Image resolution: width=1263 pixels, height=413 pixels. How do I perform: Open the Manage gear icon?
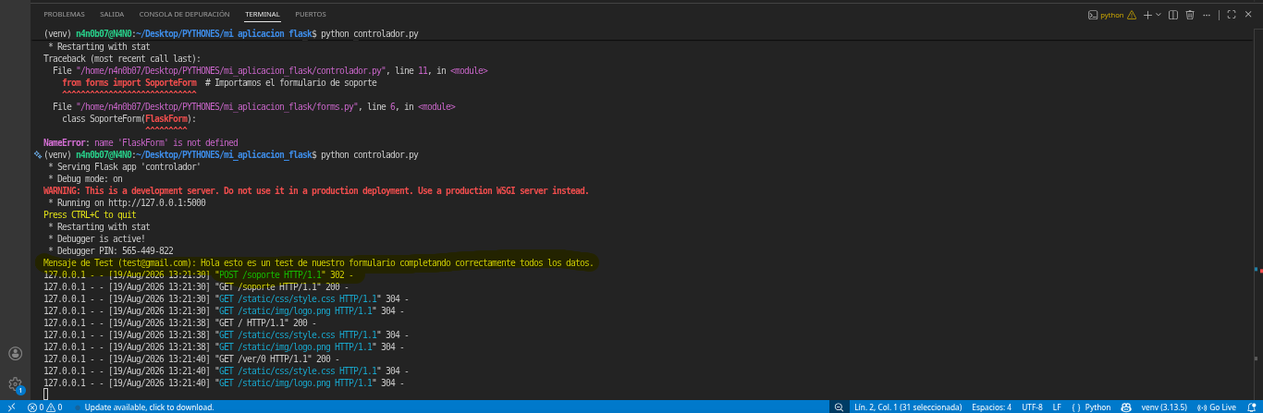pos(15,384)
